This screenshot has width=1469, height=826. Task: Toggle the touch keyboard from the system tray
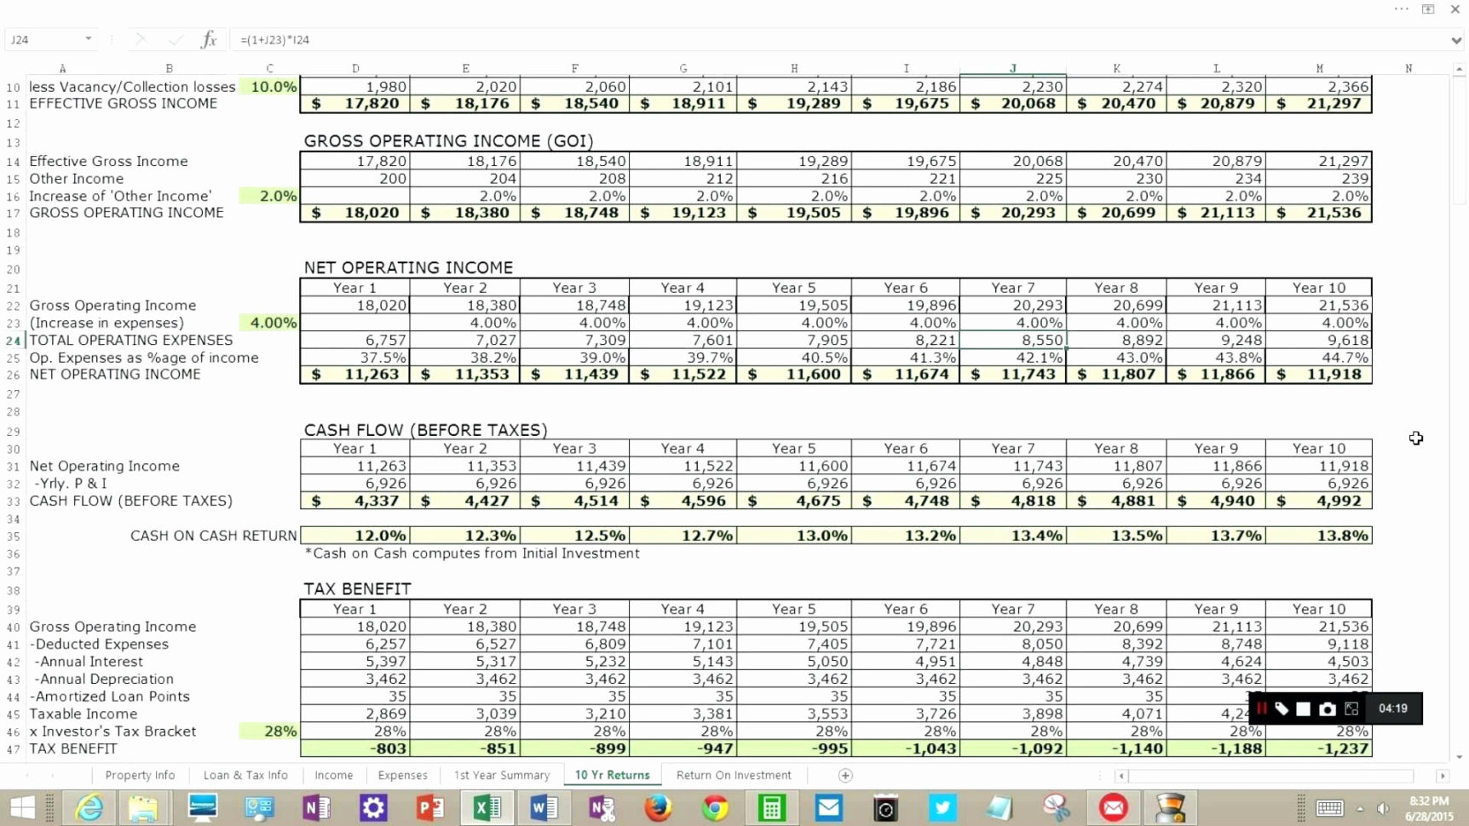click(1330, 807)
